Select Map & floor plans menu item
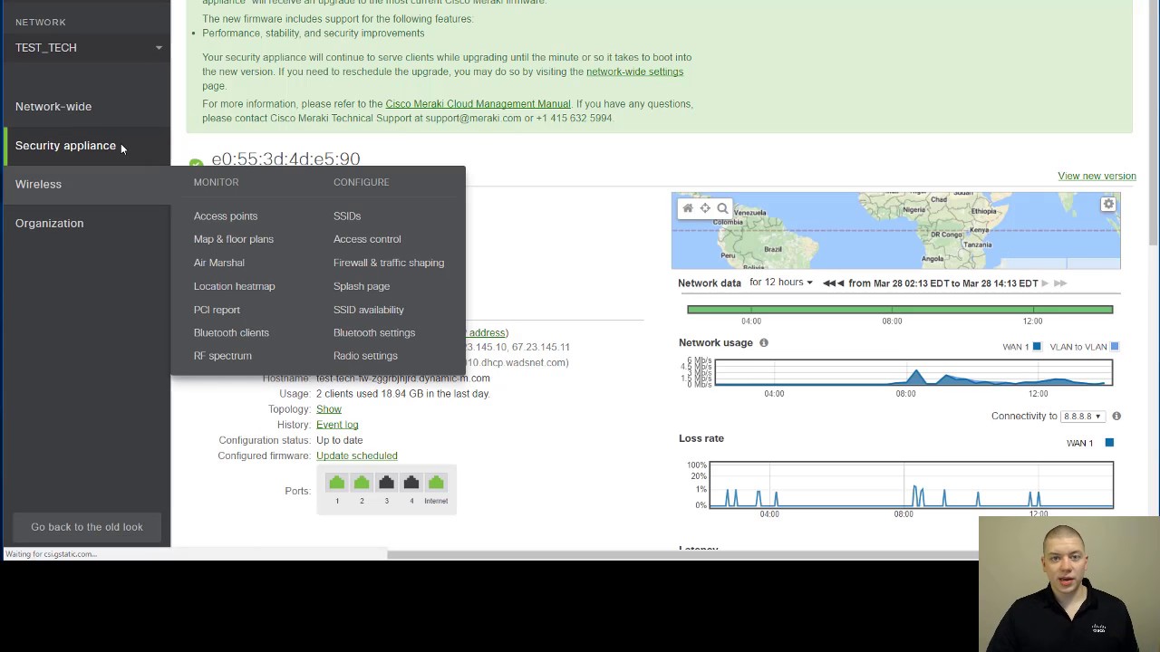1160x652 pixels. pyautogui.click(x=233, y=239)
